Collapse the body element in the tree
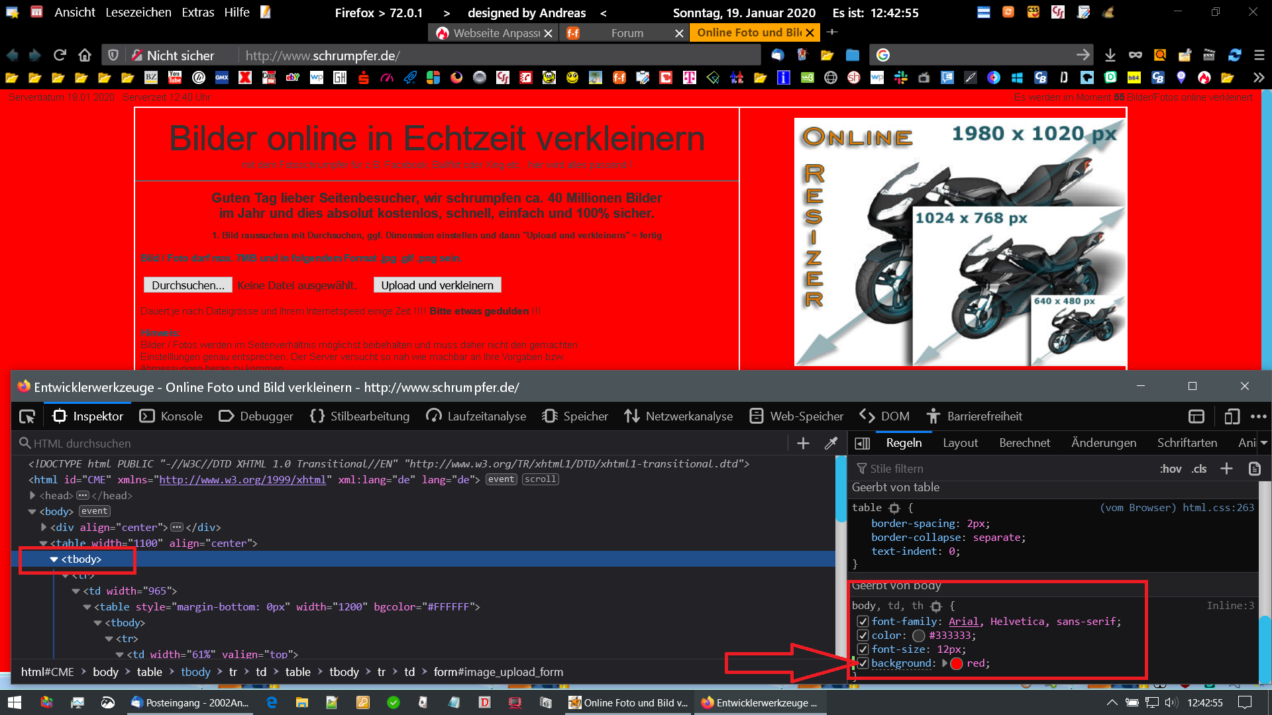Viewport: 1272px width, 715px height. click(32, 512)
